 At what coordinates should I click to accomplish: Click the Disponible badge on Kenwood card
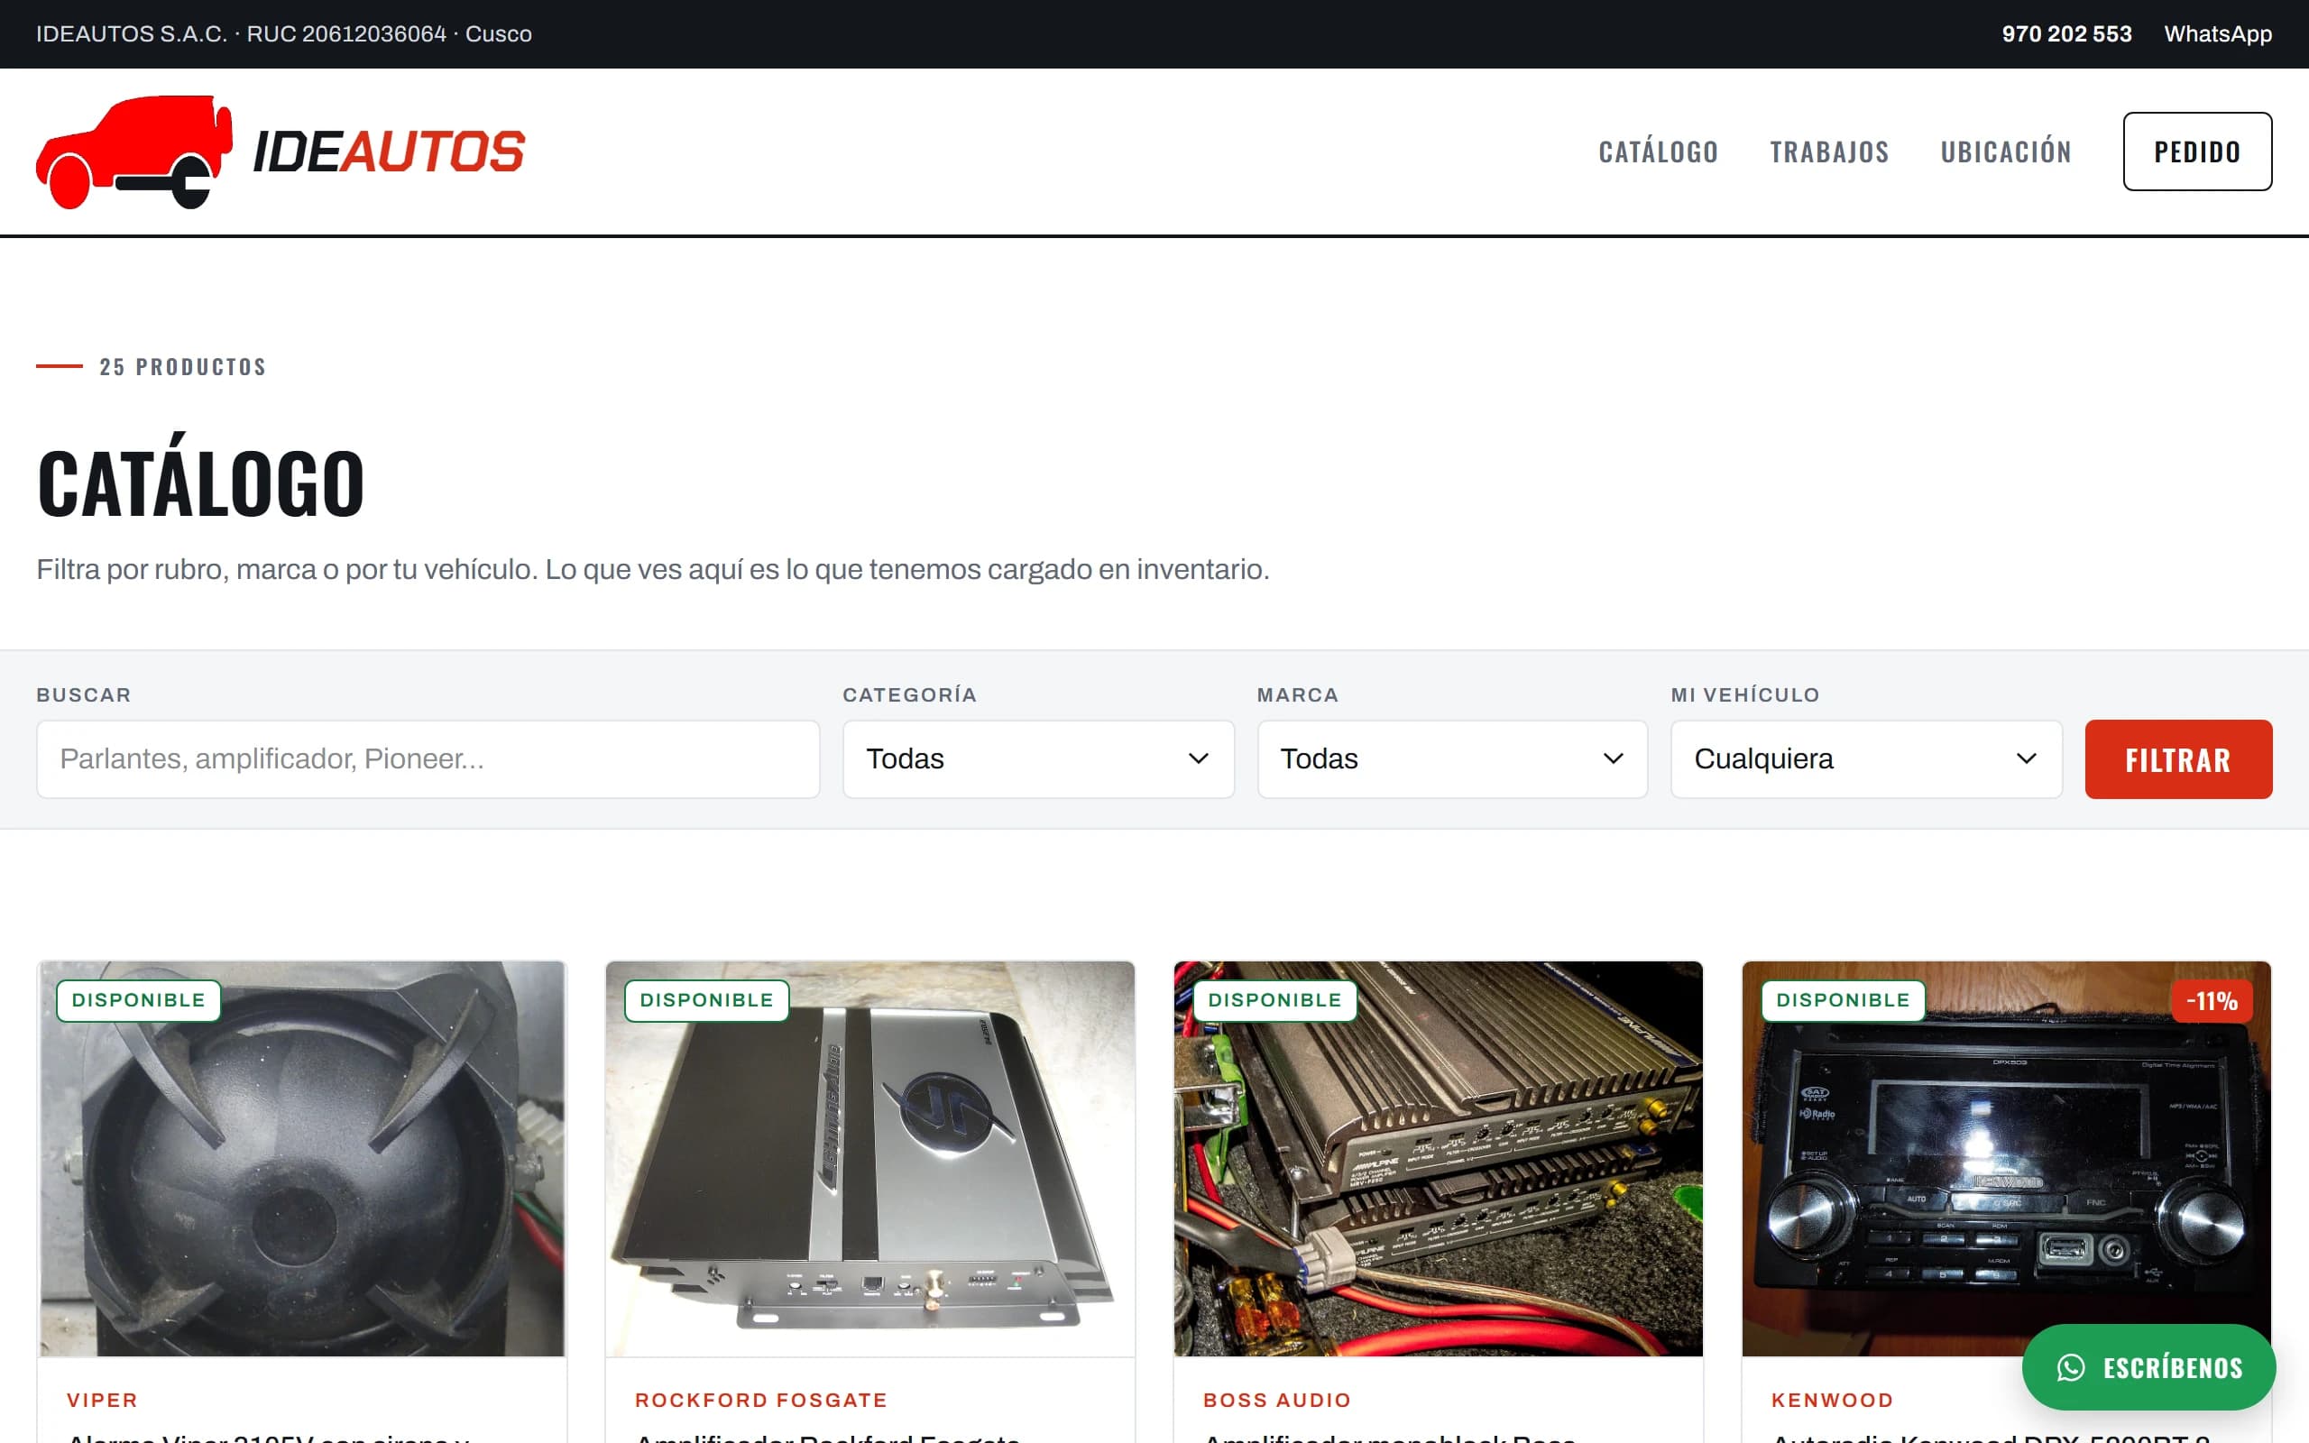point(1844,1000)
